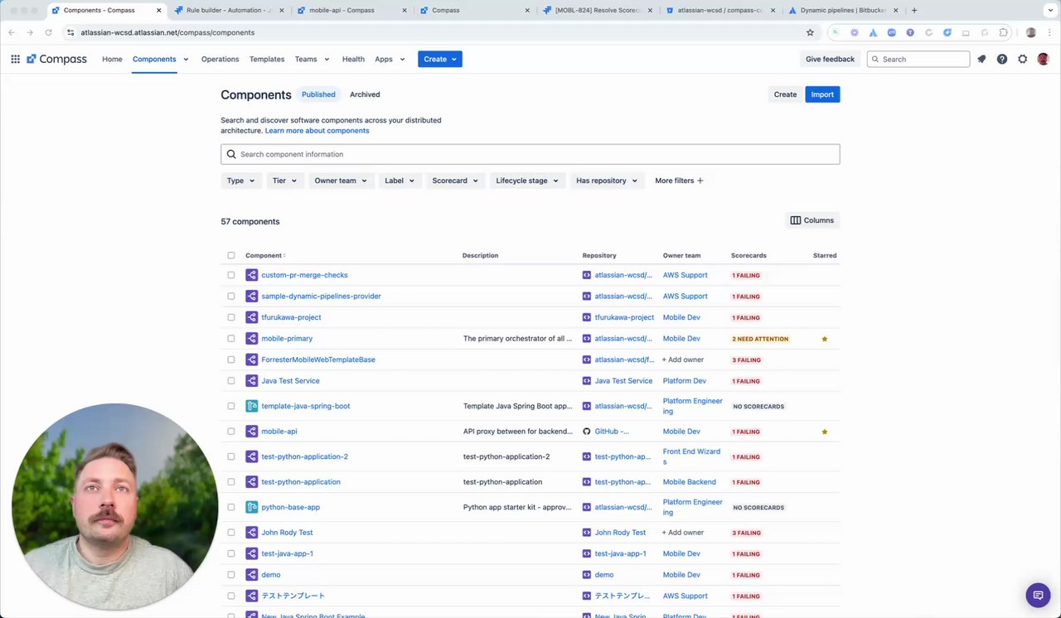Switch to the Archived tab
The image size is (1061, 618).
365,94
